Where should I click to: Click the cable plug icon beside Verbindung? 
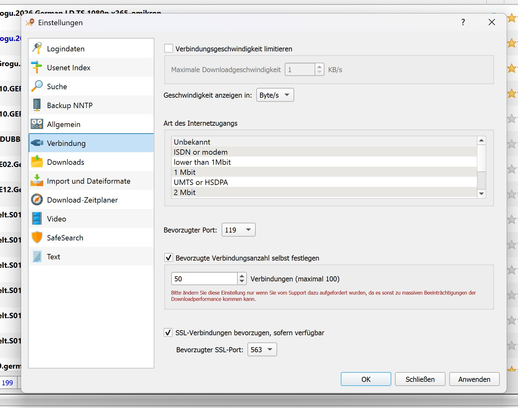(x=37, y=143)
